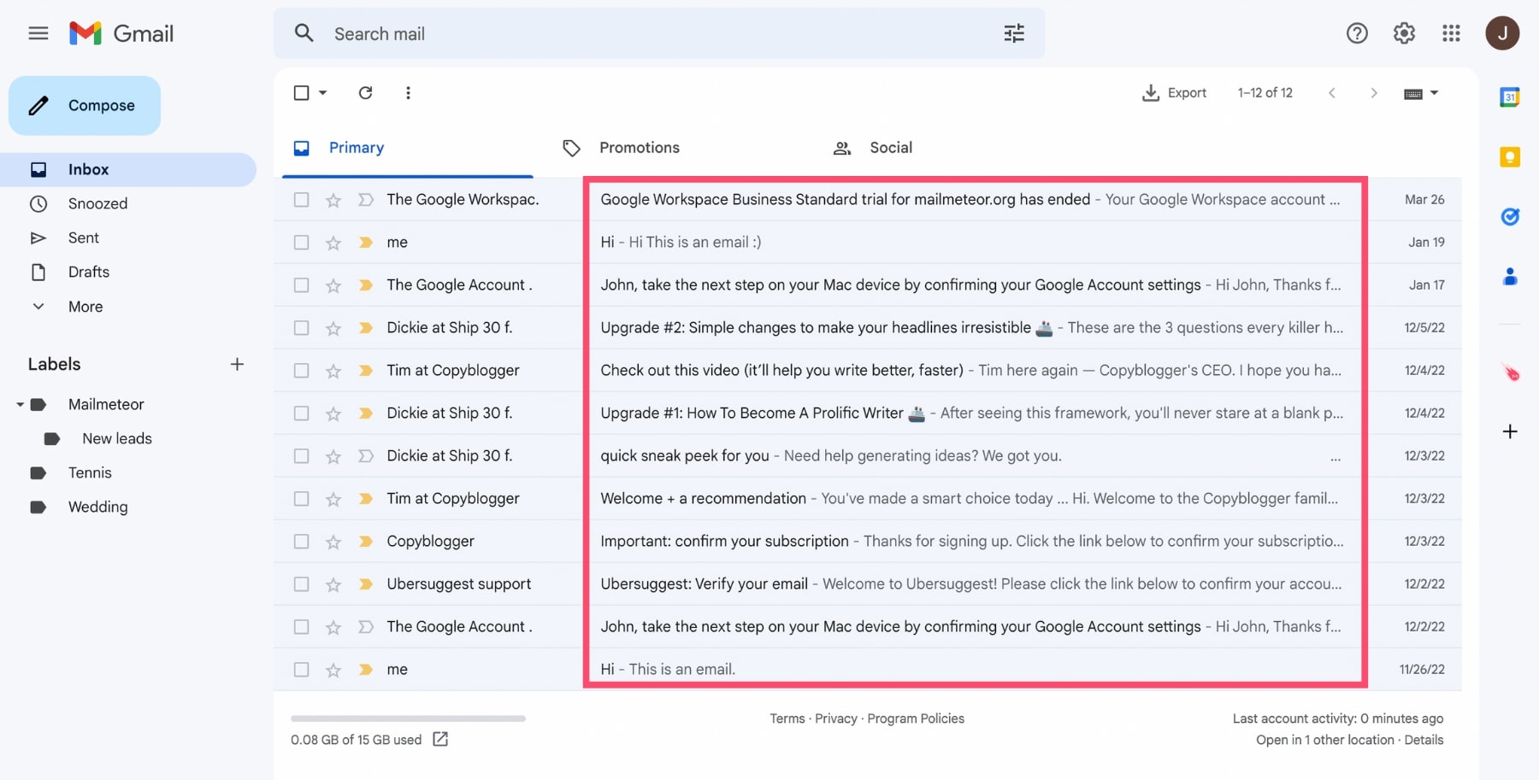Open the Drafts folder
Screen dimensions: 1539x780
point(89,272)
